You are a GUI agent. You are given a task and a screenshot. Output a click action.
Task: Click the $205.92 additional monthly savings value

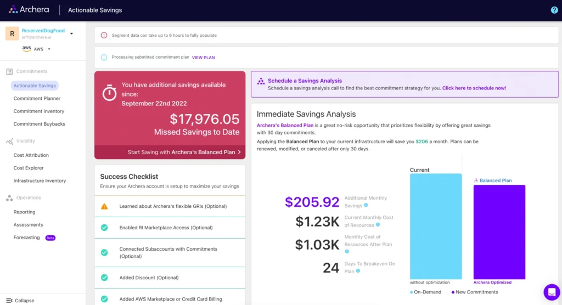pos(312,202)
